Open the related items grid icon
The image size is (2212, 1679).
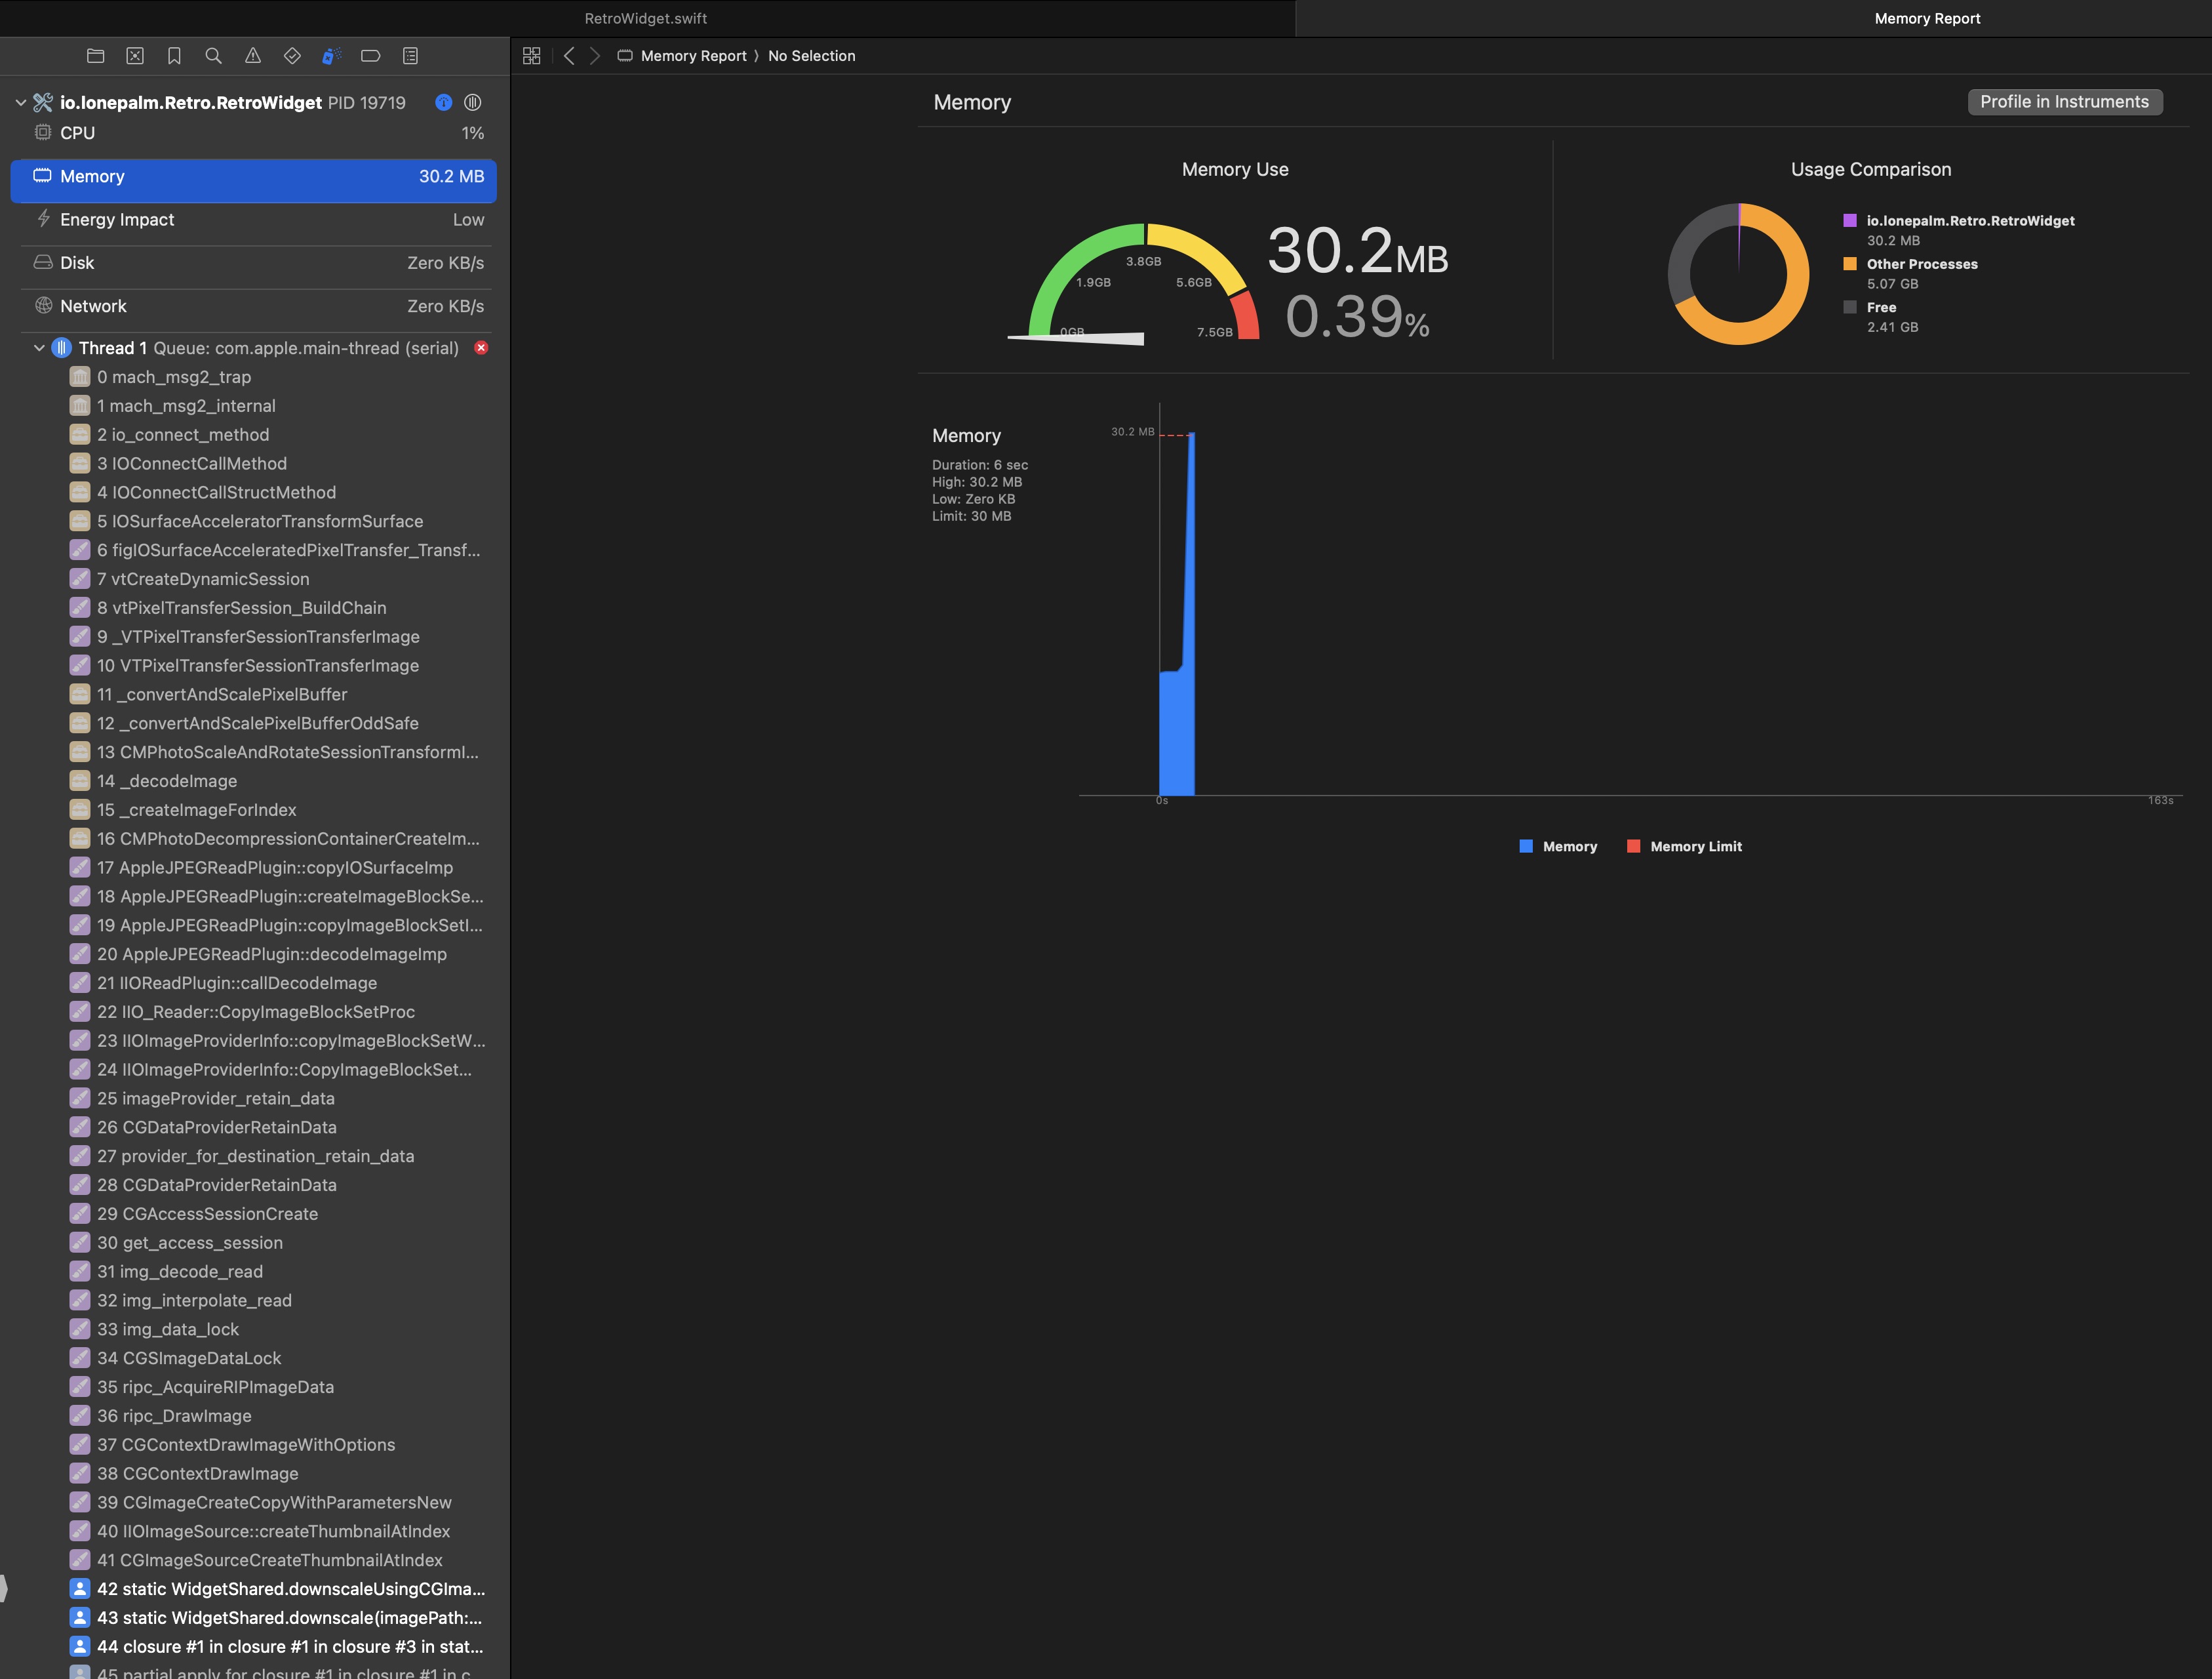pyautogui.click(x=532, y=56)
